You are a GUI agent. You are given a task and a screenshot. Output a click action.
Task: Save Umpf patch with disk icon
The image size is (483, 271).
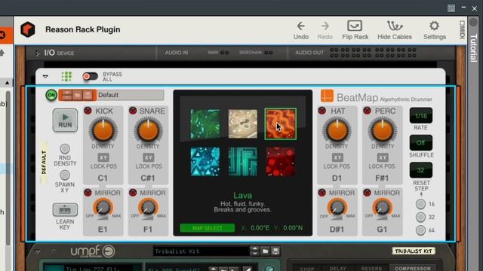pos(275,251)
